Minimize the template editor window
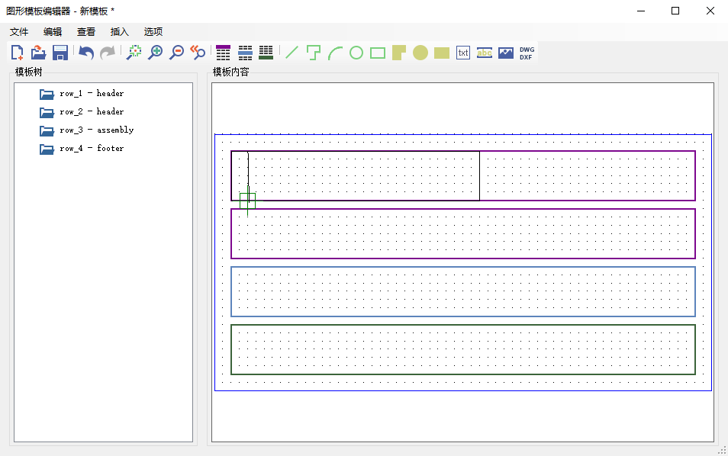 641,11
